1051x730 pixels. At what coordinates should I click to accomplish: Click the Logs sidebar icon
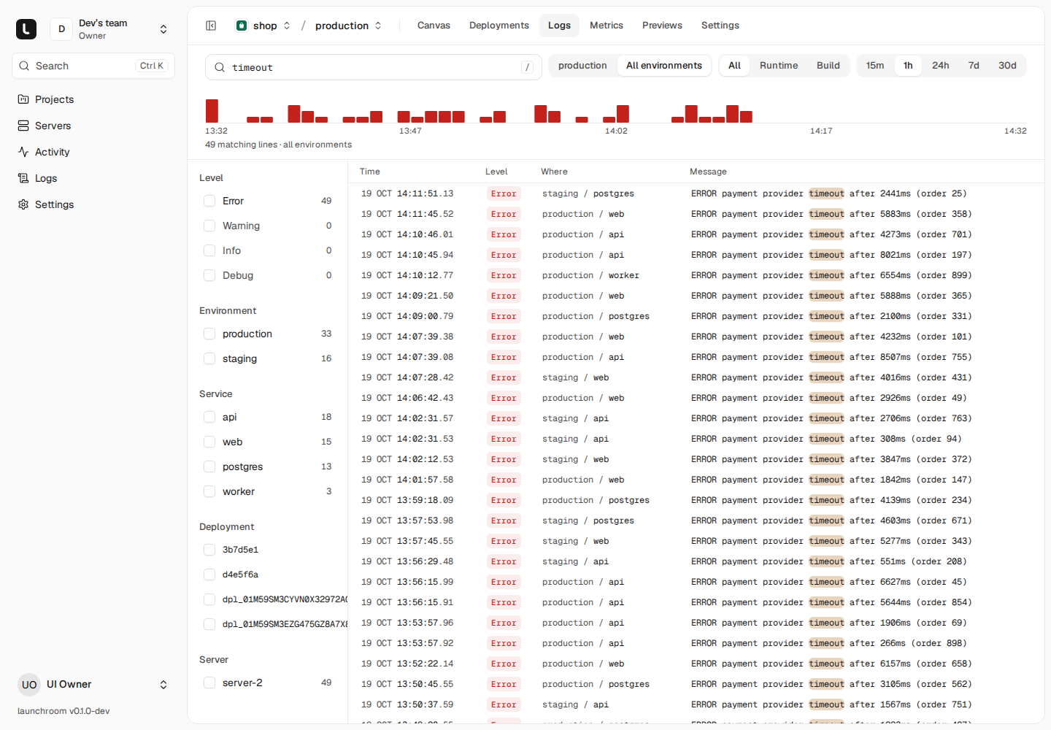click(23, 178)
